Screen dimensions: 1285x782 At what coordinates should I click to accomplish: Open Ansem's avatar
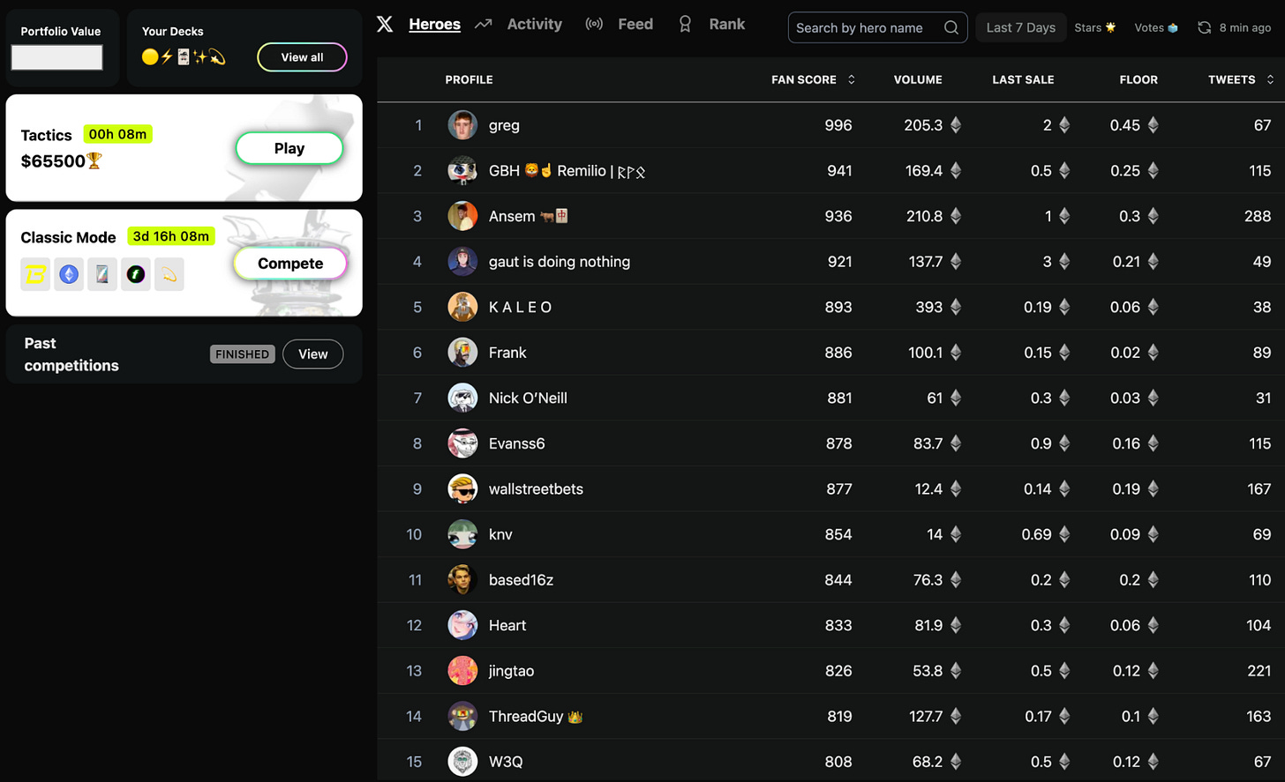coord(462,216)
